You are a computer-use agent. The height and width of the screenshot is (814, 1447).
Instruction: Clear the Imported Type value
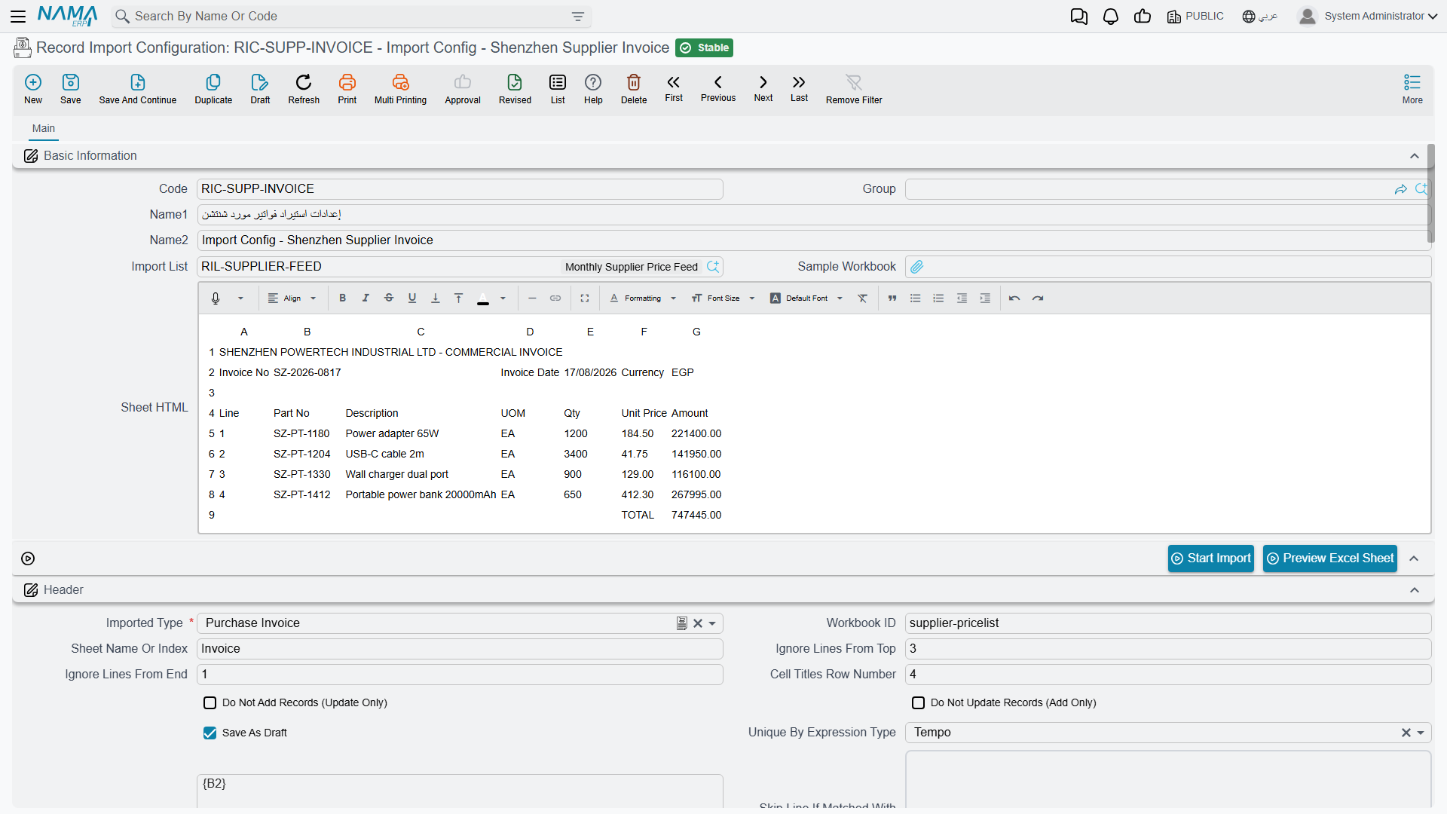[698, 623]
